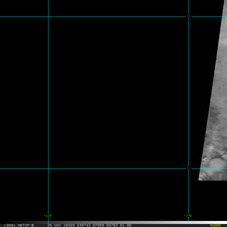Click the -135 and 25 gridline intersection
The height and width of the screenshot is (227, 227).
coord(48,17)
